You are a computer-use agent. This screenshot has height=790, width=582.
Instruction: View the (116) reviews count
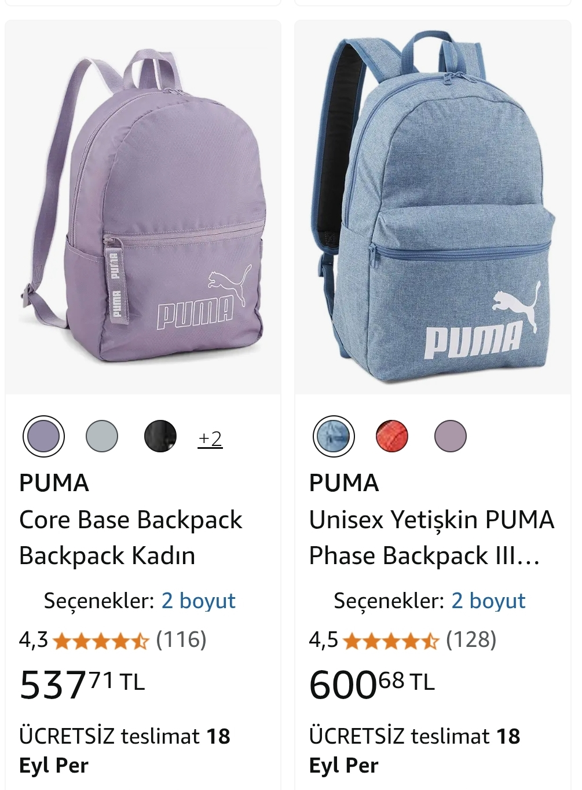[181, 640]
